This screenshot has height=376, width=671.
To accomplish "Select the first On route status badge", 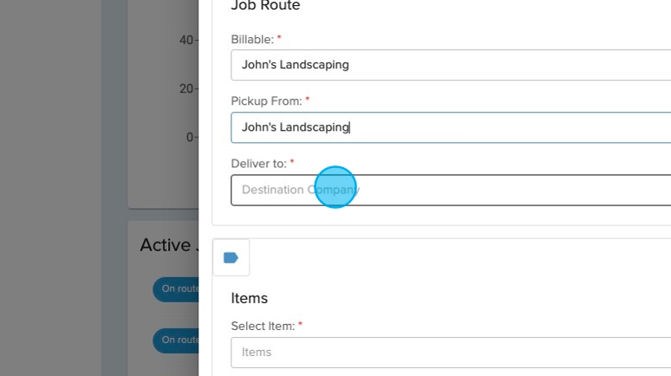I will pos(178,289).
